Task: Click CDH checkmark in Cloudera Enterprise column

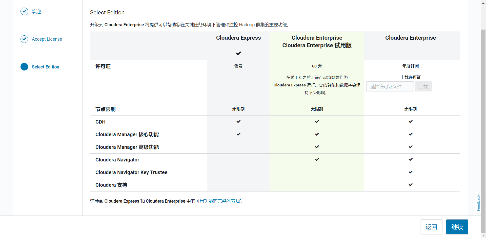Action: pos(411,122)
